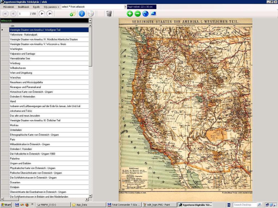Open the Start menu
Viewport: 278px width, 208px height.
(x=6, y=205)
